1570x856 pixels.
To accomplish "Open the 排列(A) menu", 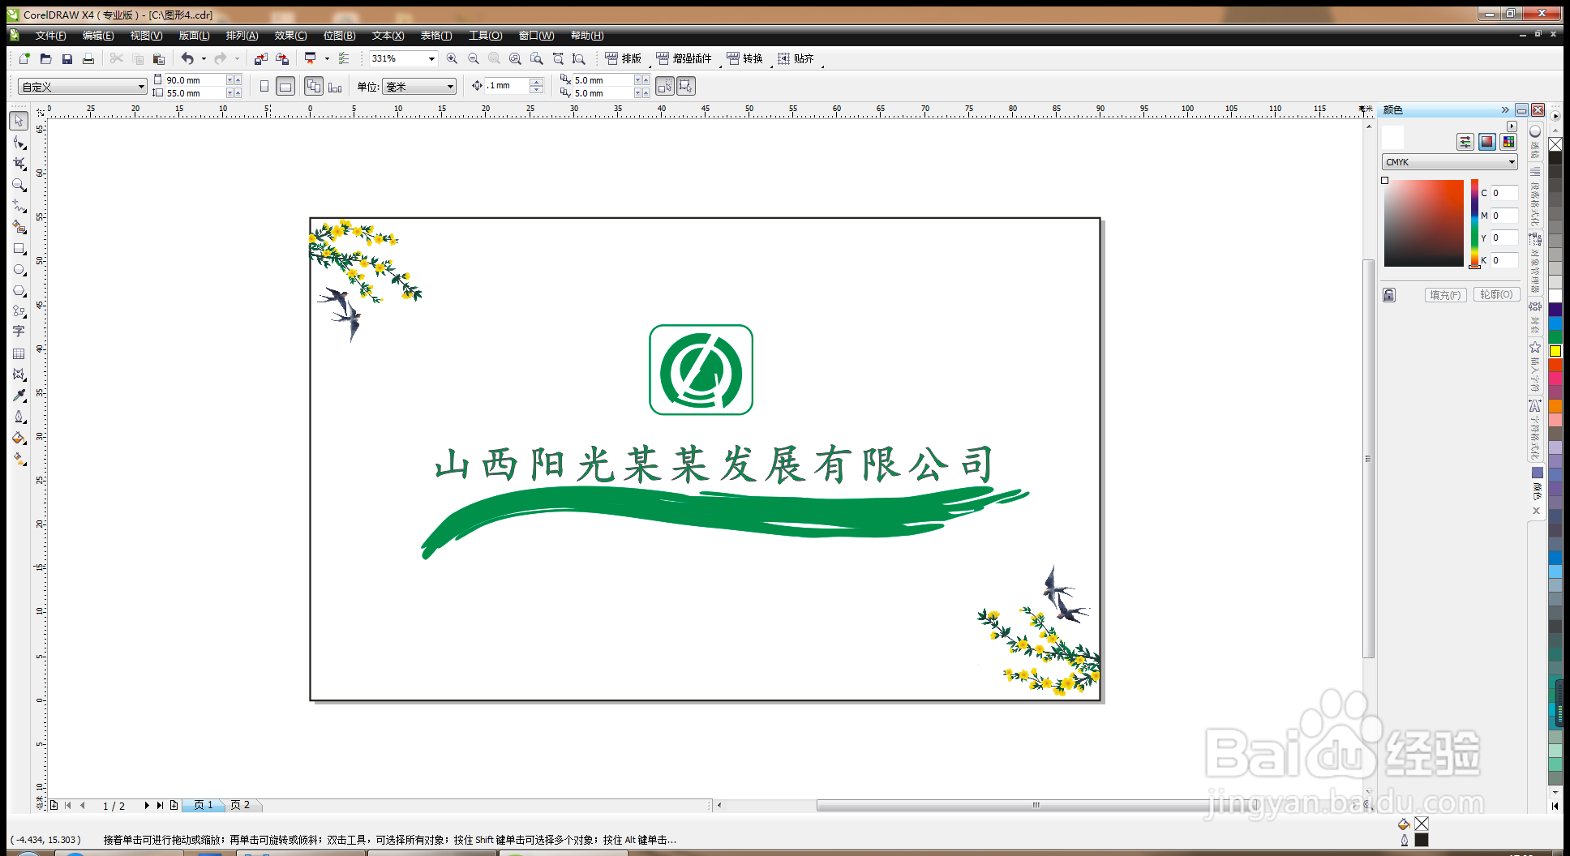I will [242, 36].
